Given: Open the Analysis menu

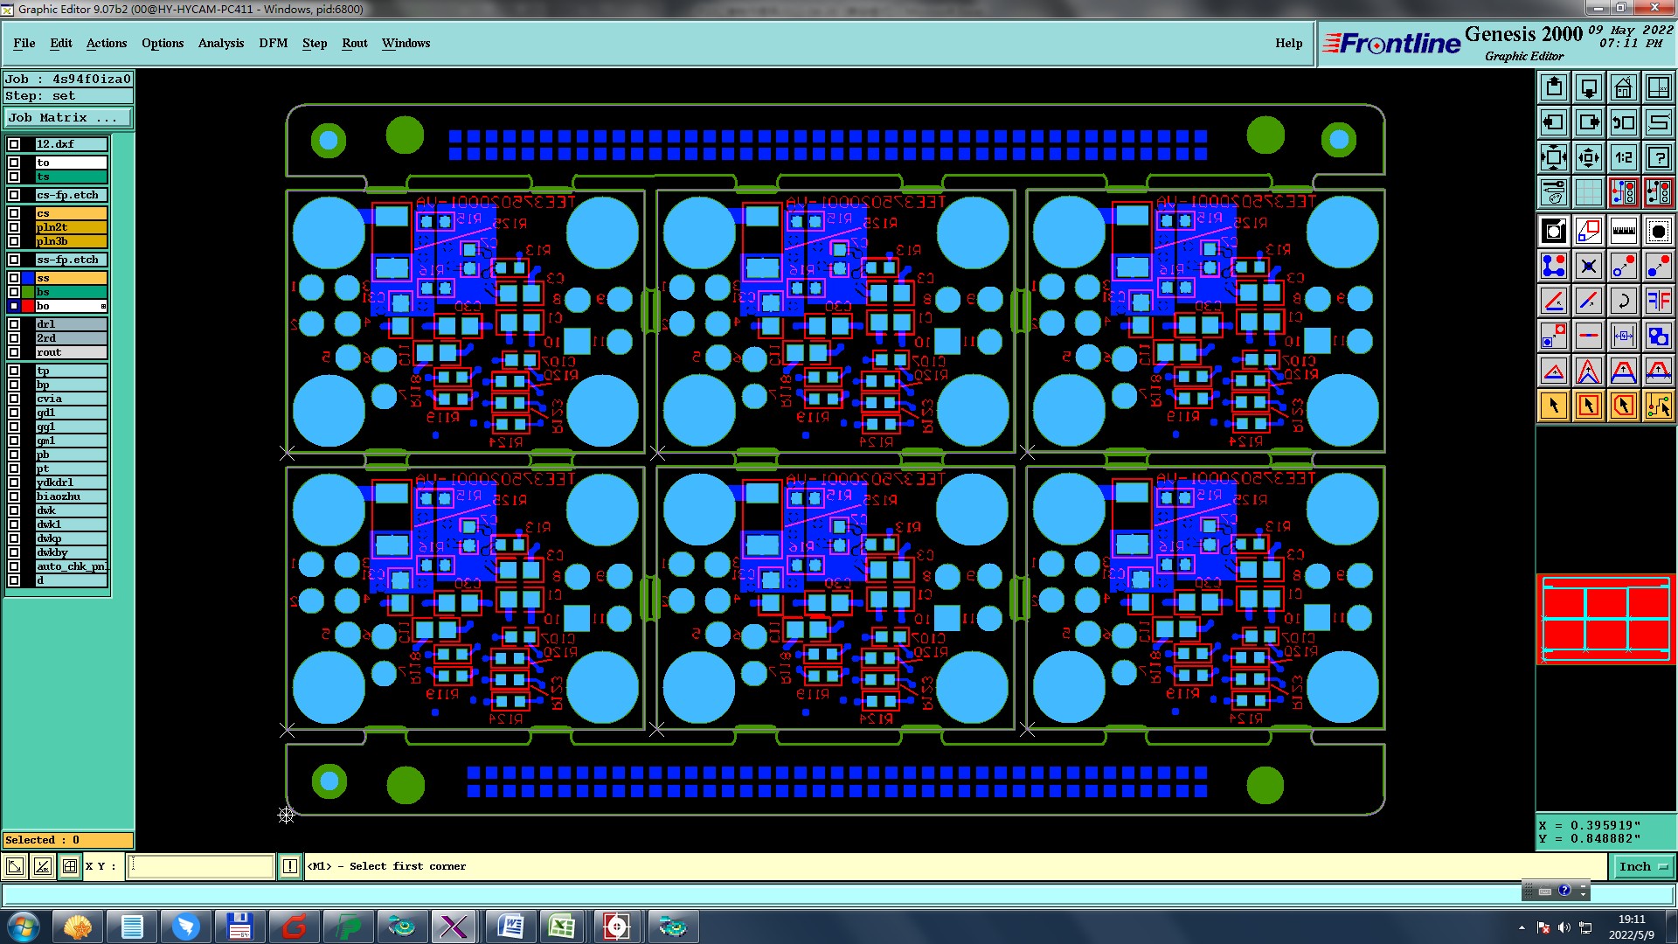Looking at the screenshot, I should [220, 43].
